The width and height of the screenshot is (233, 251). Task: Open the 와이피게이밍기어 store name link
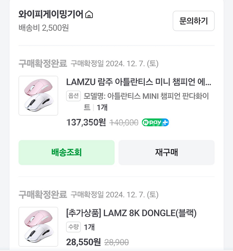coord(51,14)
